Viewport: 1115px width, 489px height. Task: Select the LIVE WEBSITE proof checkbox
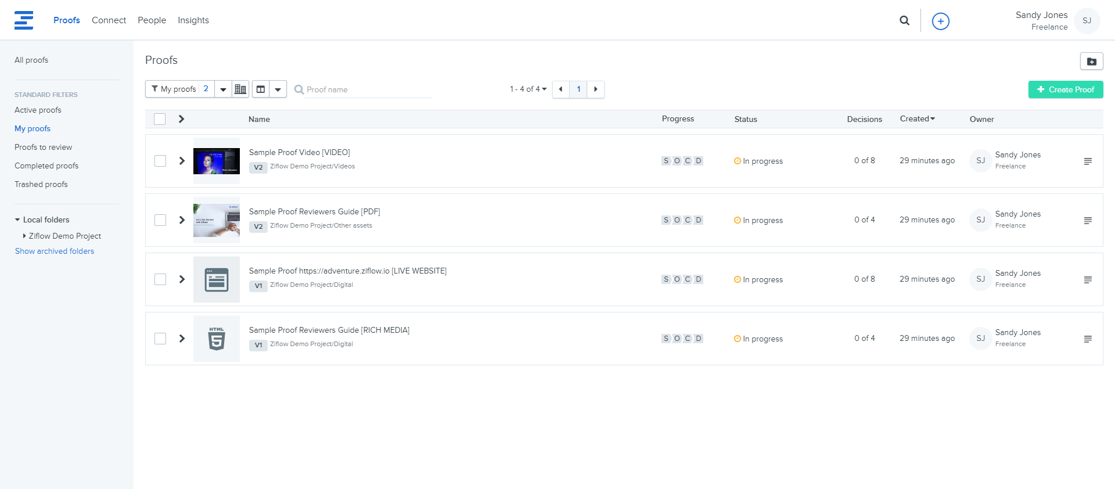(160, 279)
